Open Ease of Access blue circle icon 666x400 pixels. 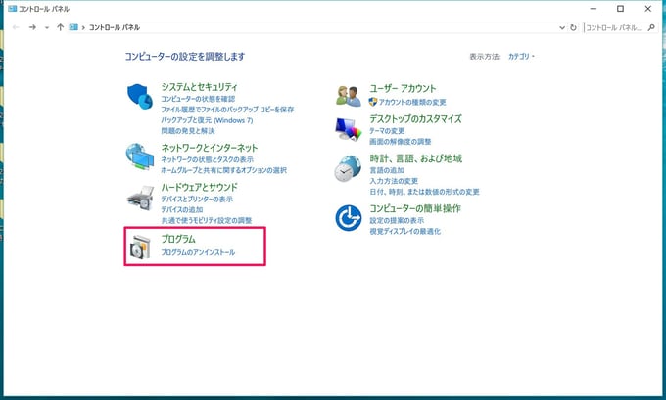pyautogui.click(x=349, y=218)
